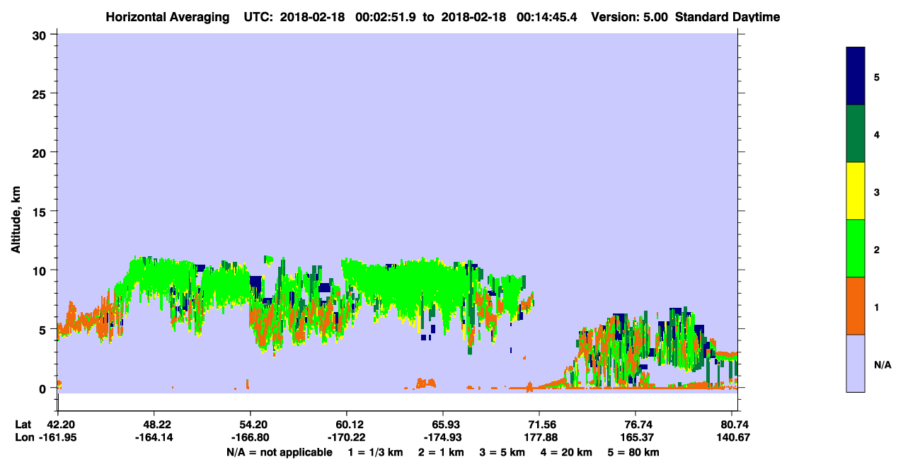Click the orange colorbar segment labeled 1
This screenshot has height=472, width=920.
click(x=855, y=306)
